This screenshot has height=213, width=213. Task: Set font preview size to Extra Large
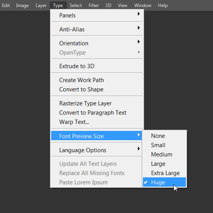(164, 173)
